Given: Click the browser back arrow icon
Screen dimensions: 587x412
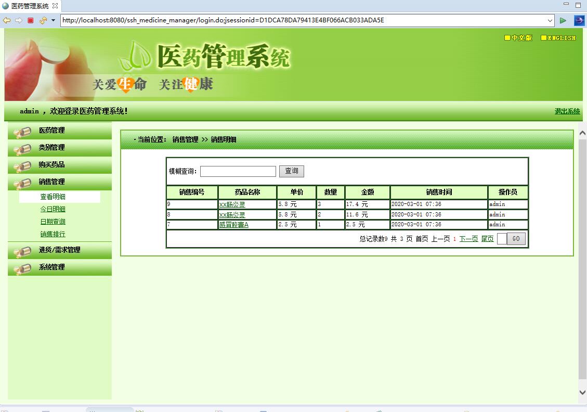Looking at the screenshot, I should click(6, 20).
